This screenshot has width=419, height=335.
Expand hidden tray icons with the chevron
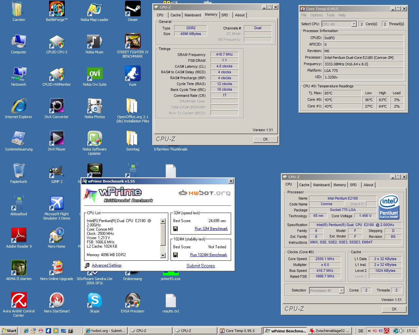pyautogui.click(x=369, y=331)
